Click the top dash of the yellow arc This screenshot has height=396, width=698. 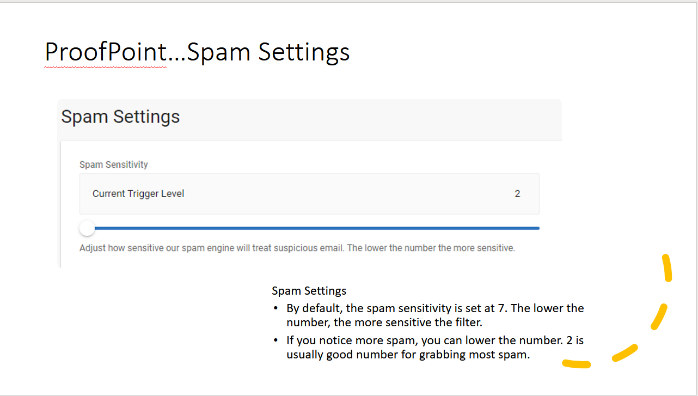pos(666,269)
